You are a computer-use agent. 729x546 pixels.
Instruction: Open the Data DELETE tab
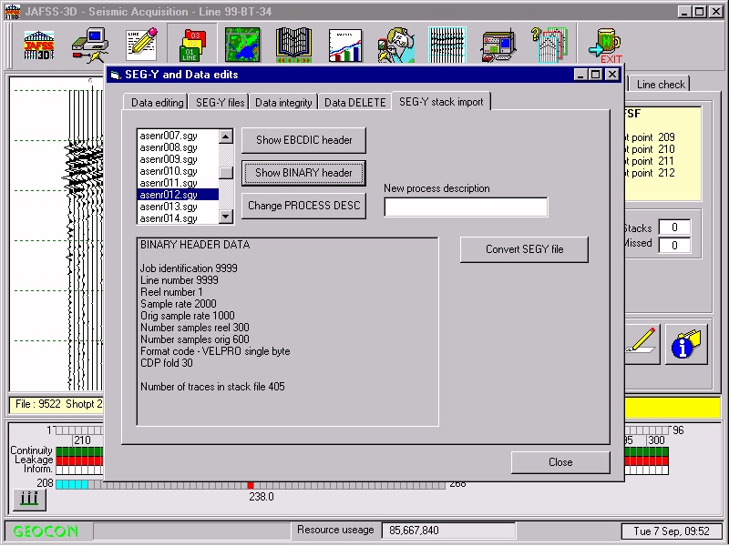pyautogui.click(x=354, y=103)
